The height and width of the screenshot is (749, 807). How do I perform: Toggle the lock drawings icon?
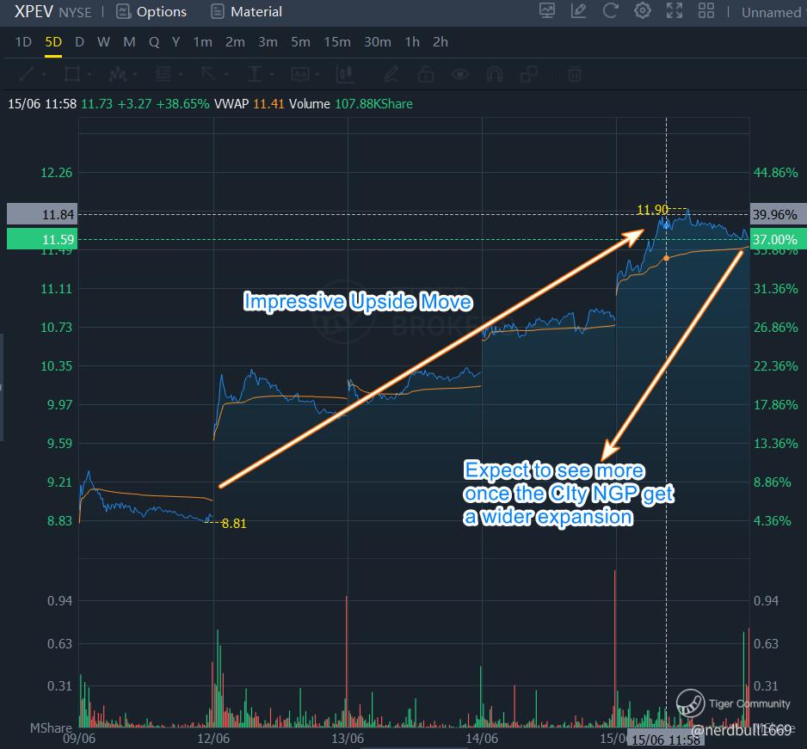[426, 74]
